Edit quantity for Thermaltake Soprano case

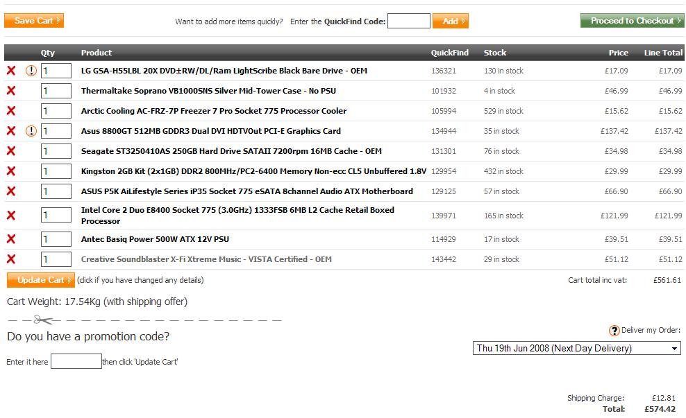[x=56, y=91]
